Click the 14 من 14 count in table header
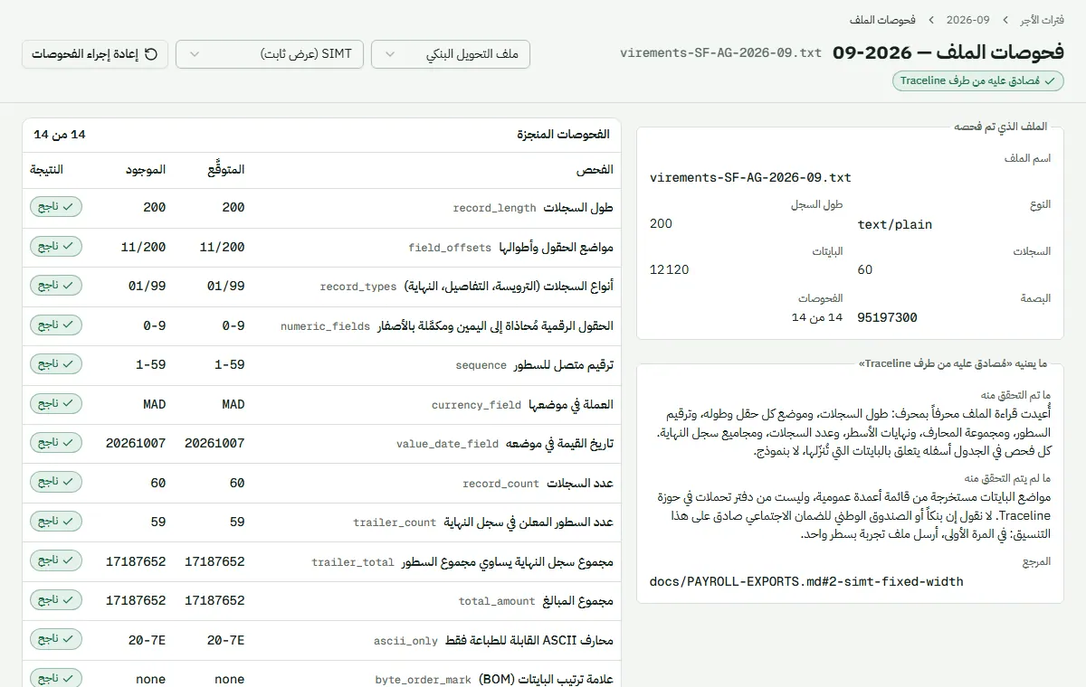The height and width of the screenshot is (687, 1086). pos(60,135)
